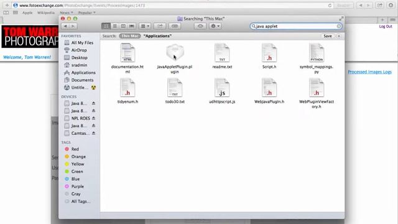Image resolution: width=398 pixels, height=224 pixels.
Task: Eject the NPL ROES volume
Action: pos(93,118)
